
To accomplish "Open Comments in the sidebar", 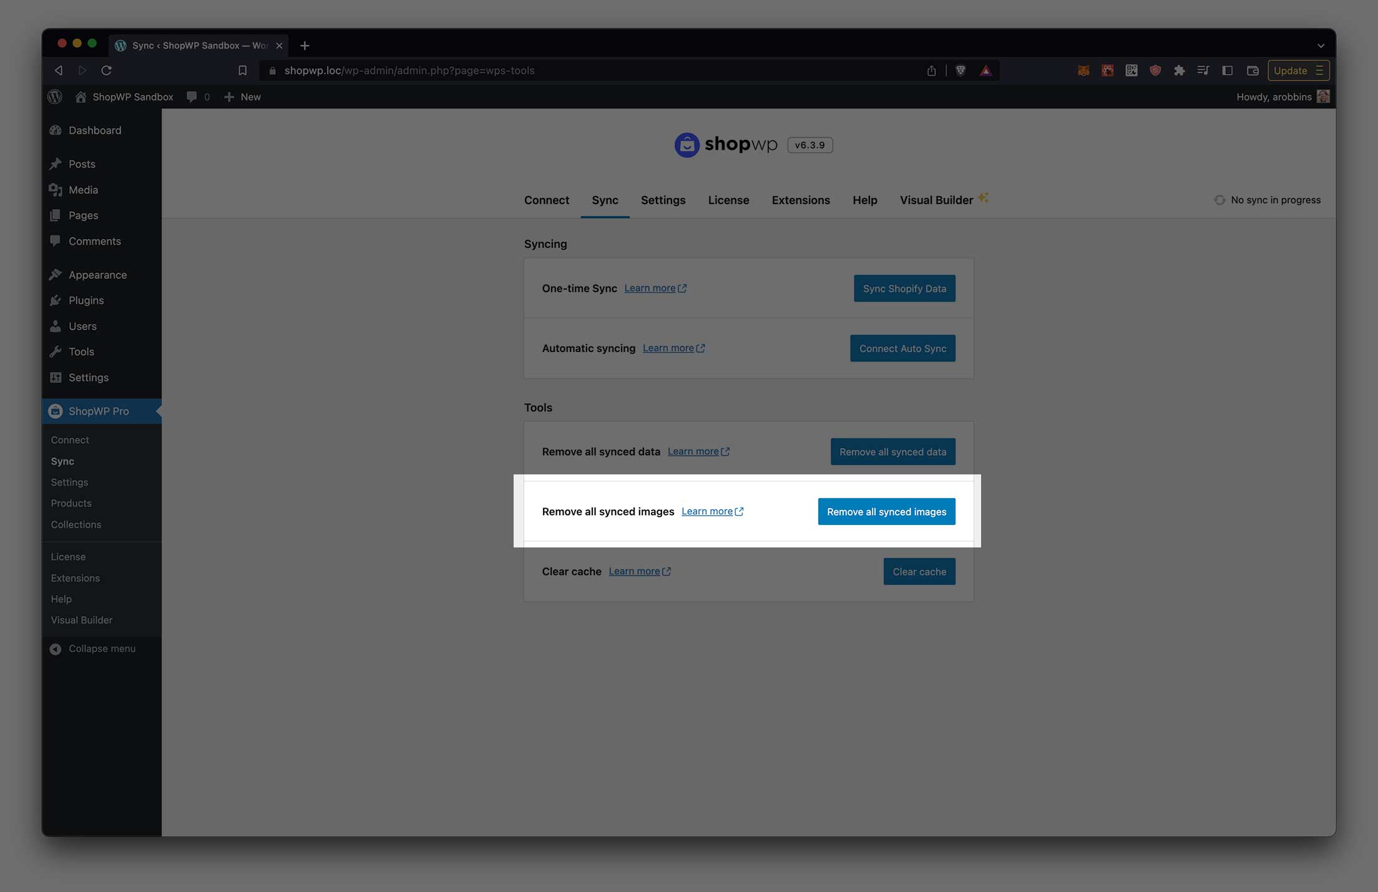I will coord(102,241).
